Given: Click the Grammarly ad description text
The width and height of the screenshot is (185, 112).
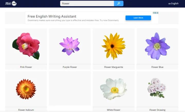Looking at the screenshot, I should [73, 20].
